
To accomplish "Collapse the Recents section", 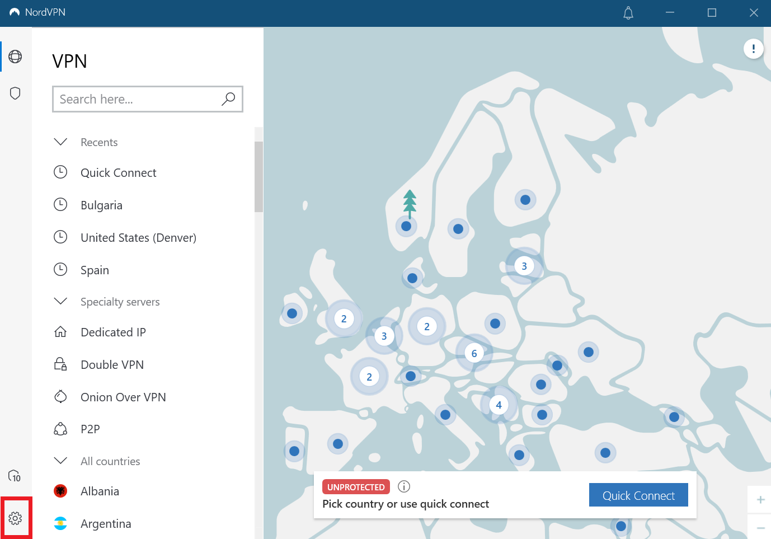I will (x=60, y=142).
